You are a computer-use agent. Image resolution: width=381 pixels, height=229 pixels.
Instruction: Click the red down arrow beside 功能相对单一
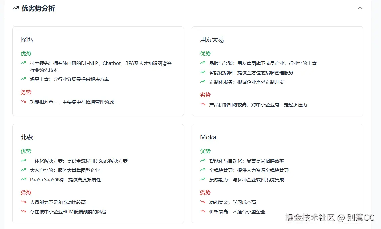click(x=23, y=102)
